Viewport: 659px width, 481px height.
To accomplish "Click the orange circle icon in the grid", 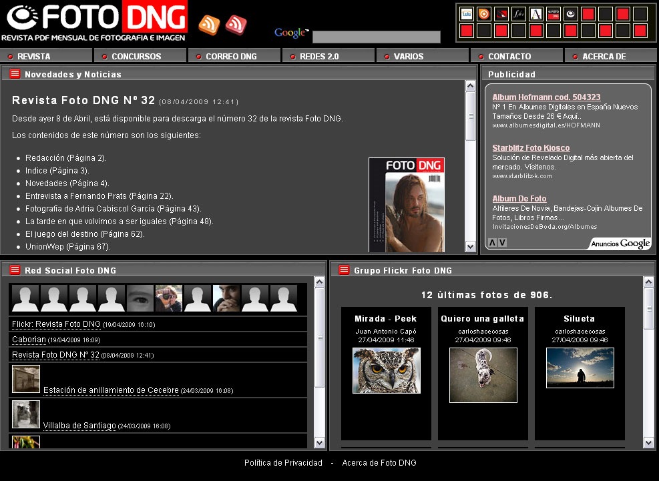I will tap(484, 14).
